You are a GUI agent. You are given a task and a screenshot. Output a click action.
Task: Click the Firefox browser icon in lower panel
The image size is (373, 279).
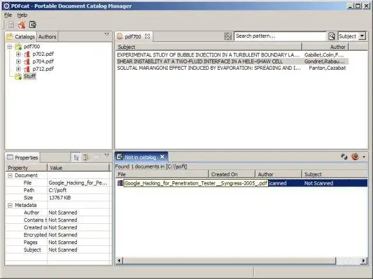pos(355,156)
